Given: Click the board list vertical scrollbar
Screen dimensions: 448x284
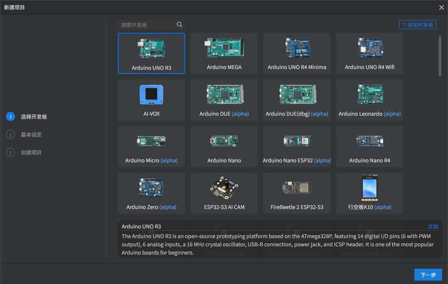Looking at the screenshot, I should pos(440,56).
